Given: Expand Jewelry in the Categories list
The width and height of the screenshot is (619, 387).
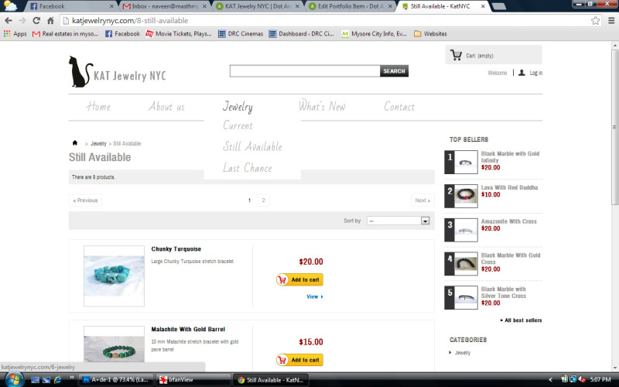Looking at the screenshot, I should pos(462,353).
